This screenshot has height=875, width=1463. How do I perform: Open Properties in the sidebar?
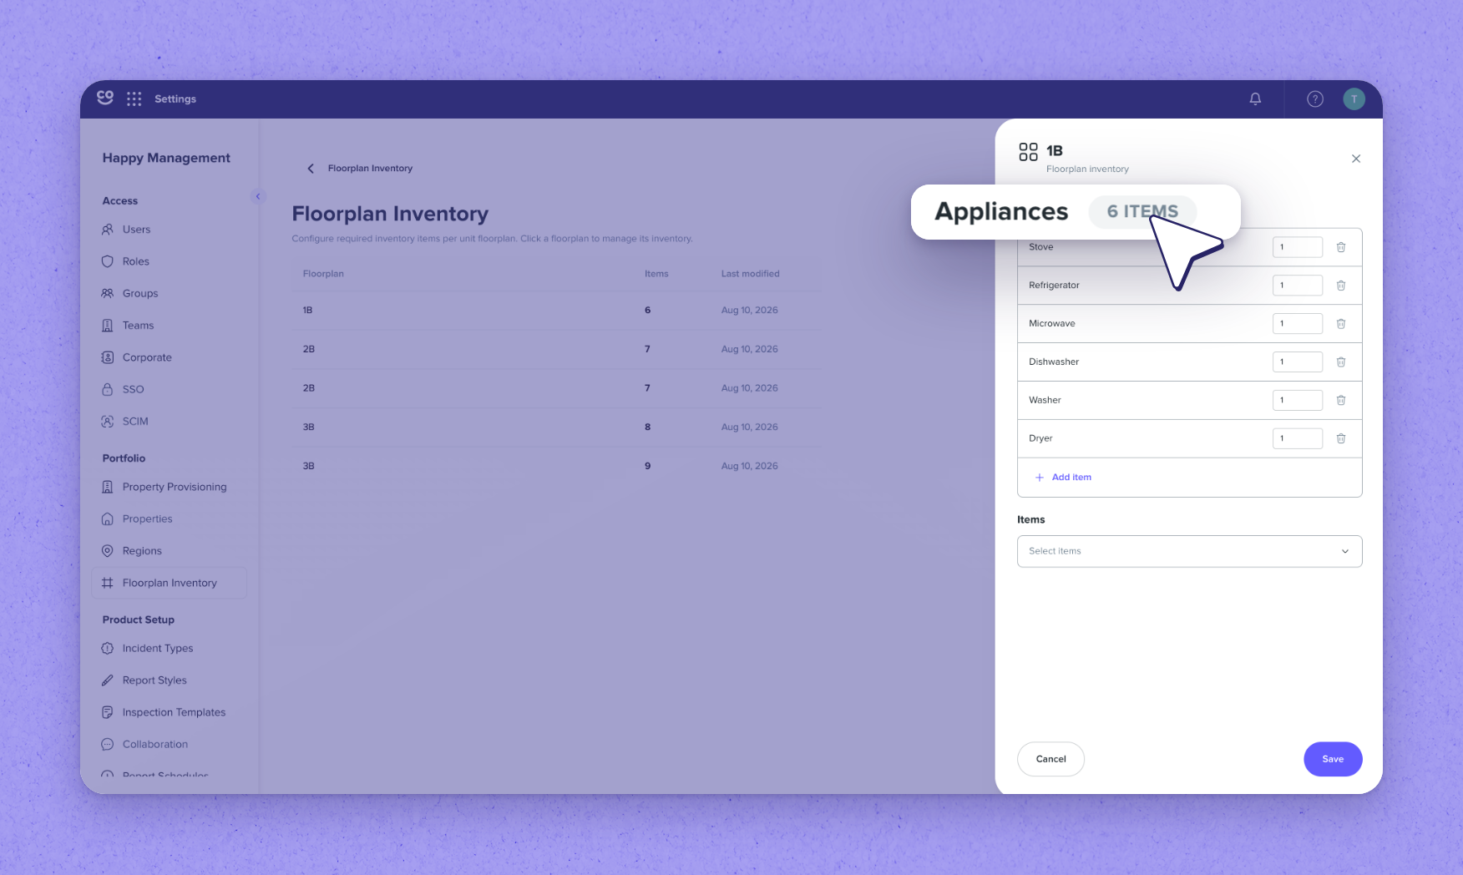coord(147,519)
